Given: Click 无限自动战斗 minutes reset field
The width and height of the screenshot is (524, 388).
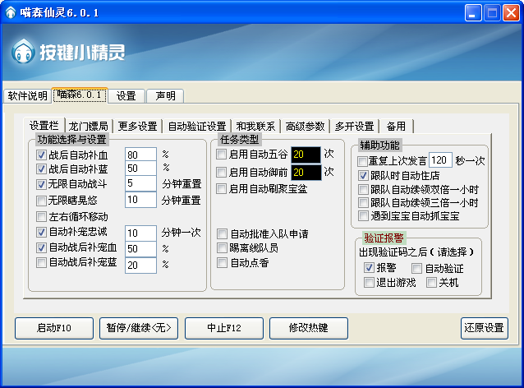Looking at the screenshot, I should pyautogui.click(x=140, y=183).
